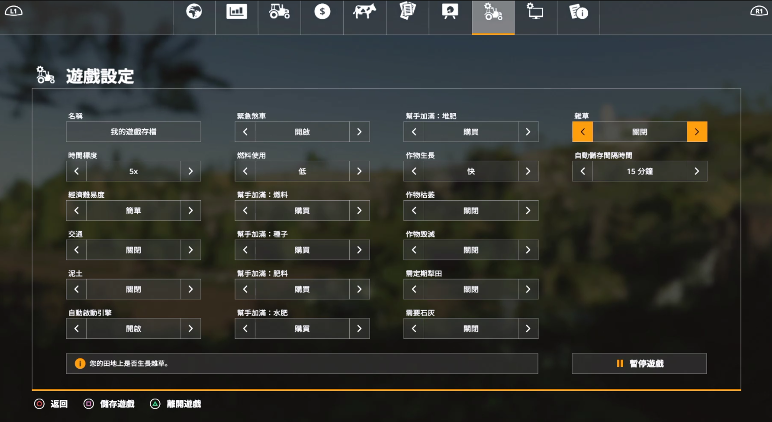The height and width of the screenshot is (422, 772).
Task: Decrease 燃料使用 with left arrow
Action: click(245, 171)
